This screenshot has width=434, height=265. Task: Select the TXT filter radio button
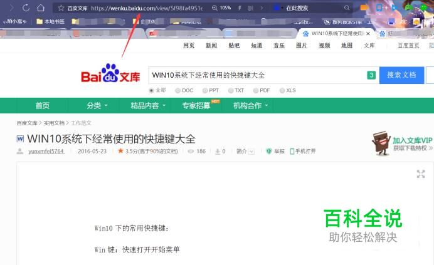(x=231, y=90)
